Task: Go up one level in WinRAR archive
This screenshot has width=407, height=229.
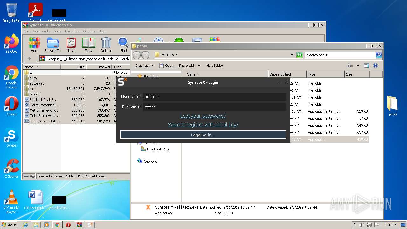Action: [29, 59]
